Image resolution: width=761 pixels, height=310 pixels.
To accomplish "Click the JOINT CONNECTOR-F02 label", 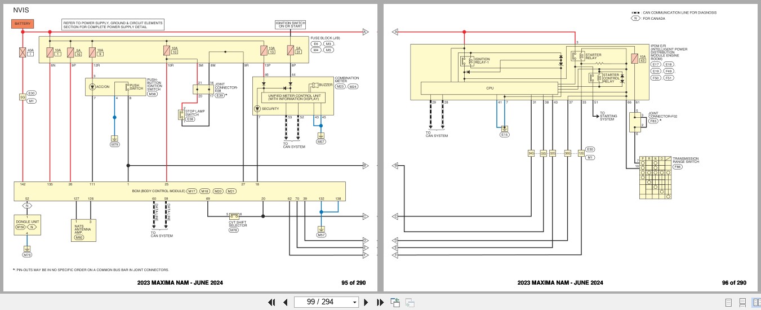I will tap(662, 114).
